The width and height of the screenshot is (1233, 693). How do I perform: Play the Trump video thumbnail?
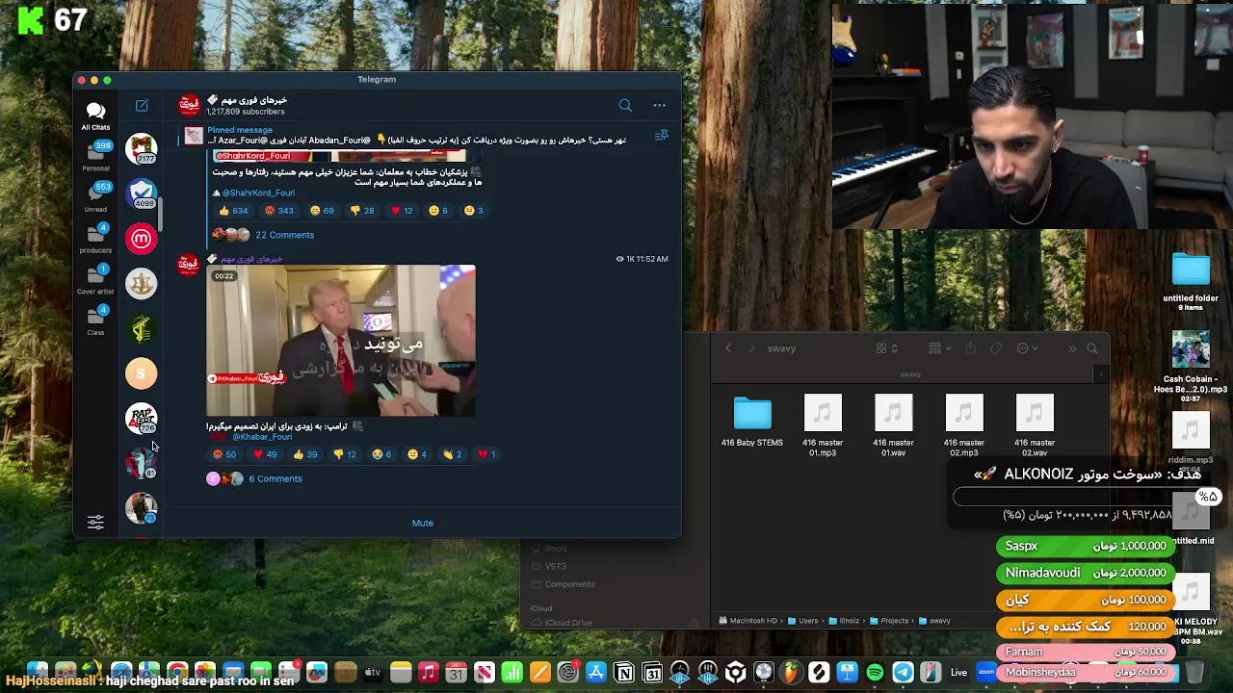[x=341, y=341]
